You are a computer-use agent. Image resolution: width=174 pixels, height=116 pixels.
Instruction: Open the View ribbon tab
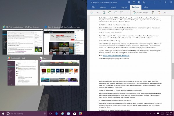(146, 7)
